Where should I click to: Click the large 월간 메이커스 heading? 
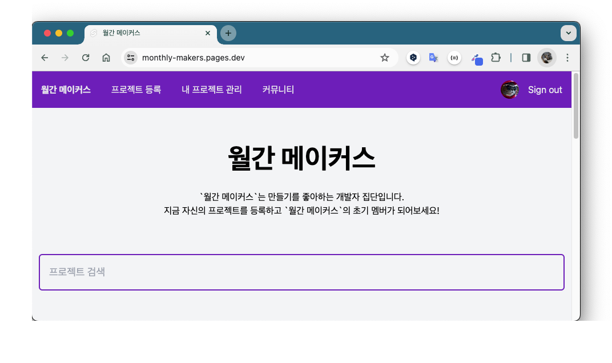pos(301,158)
